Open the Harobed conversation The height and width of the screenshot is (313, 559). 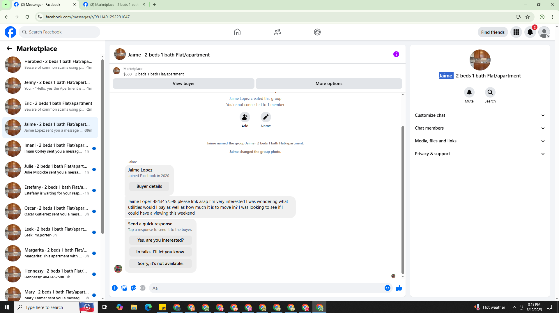(50, 65)
